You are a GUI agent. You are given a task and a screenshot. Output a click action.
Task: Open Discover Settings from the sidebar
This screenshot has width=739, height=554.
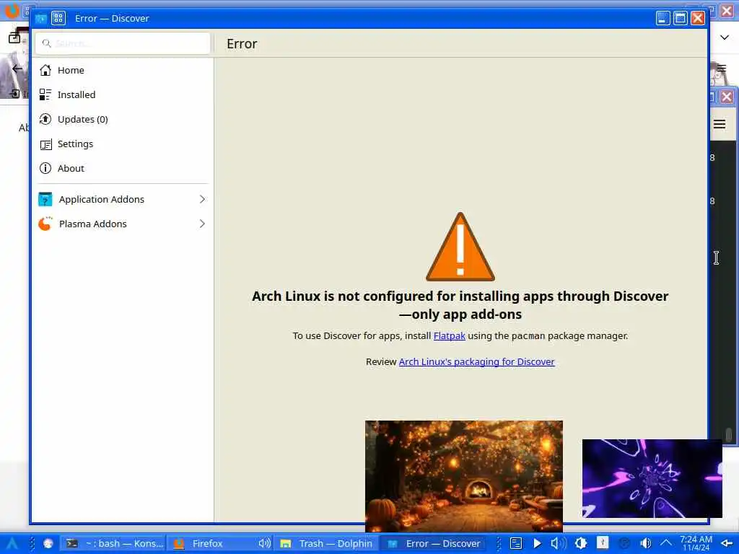point(123,144)
